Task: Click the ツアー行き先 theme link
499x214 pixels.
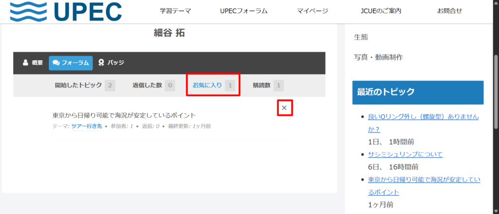Action: [x=86, y=126]
